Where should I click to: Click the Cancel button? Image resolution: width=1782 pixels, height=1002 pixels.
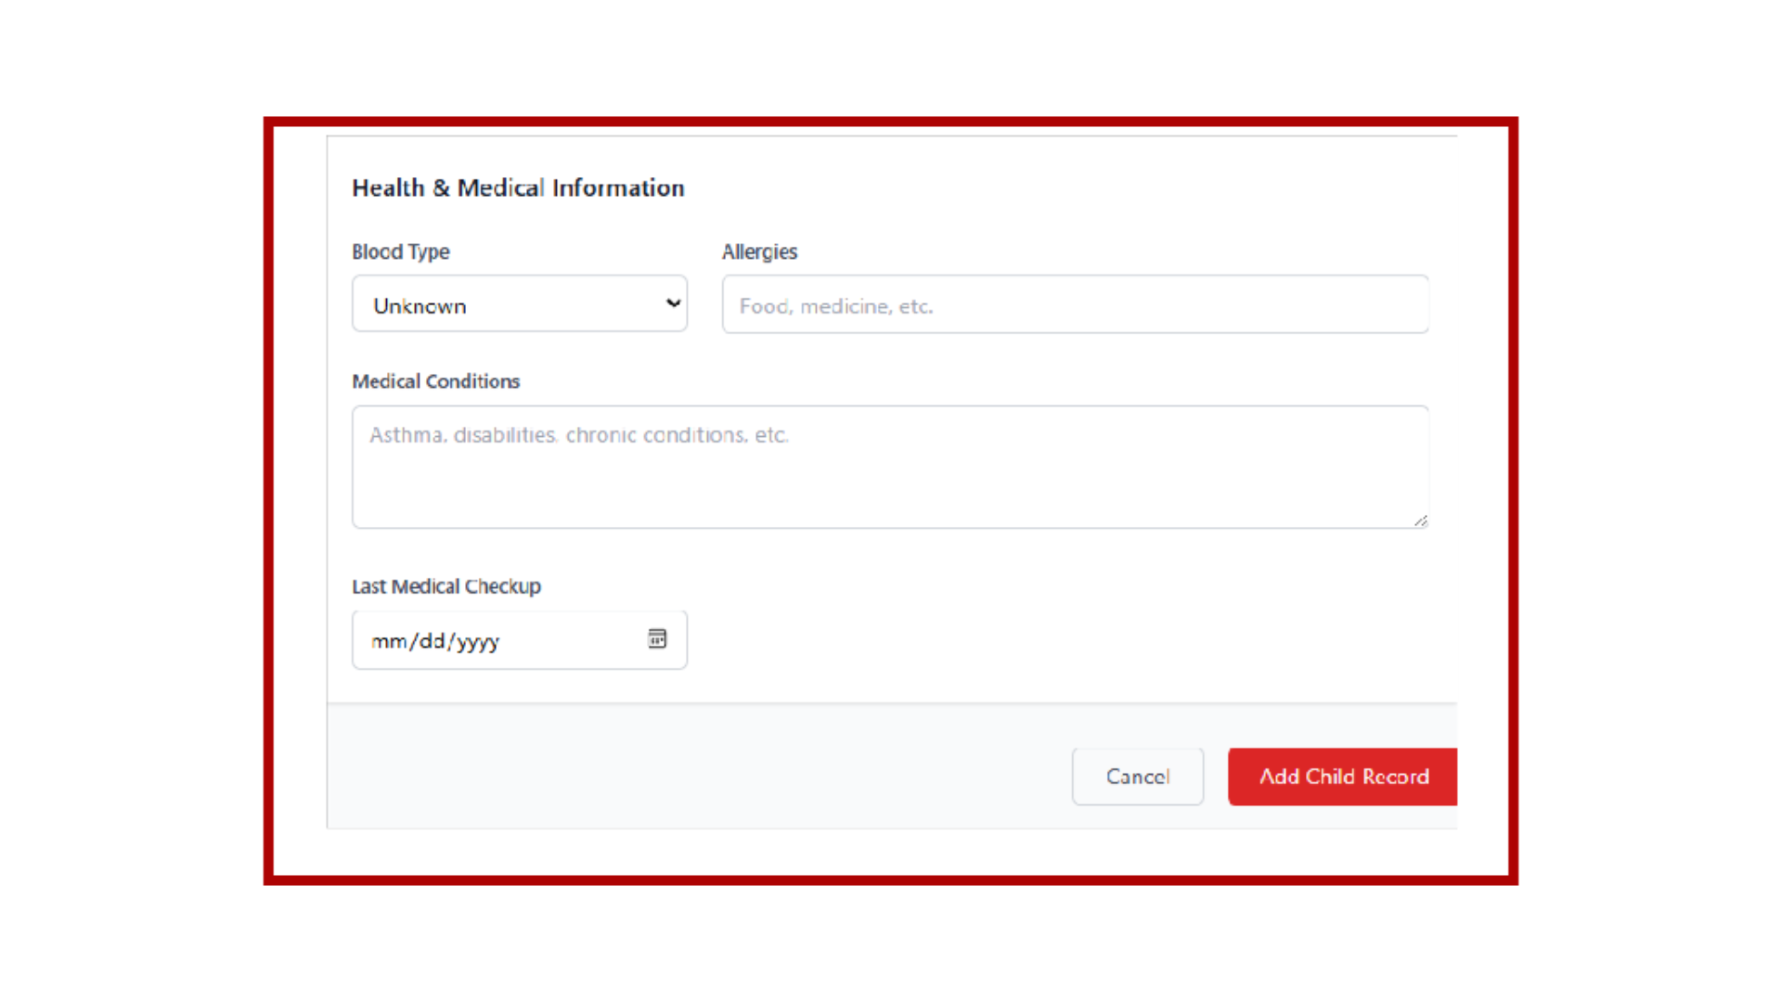(x=1137, y=777)
